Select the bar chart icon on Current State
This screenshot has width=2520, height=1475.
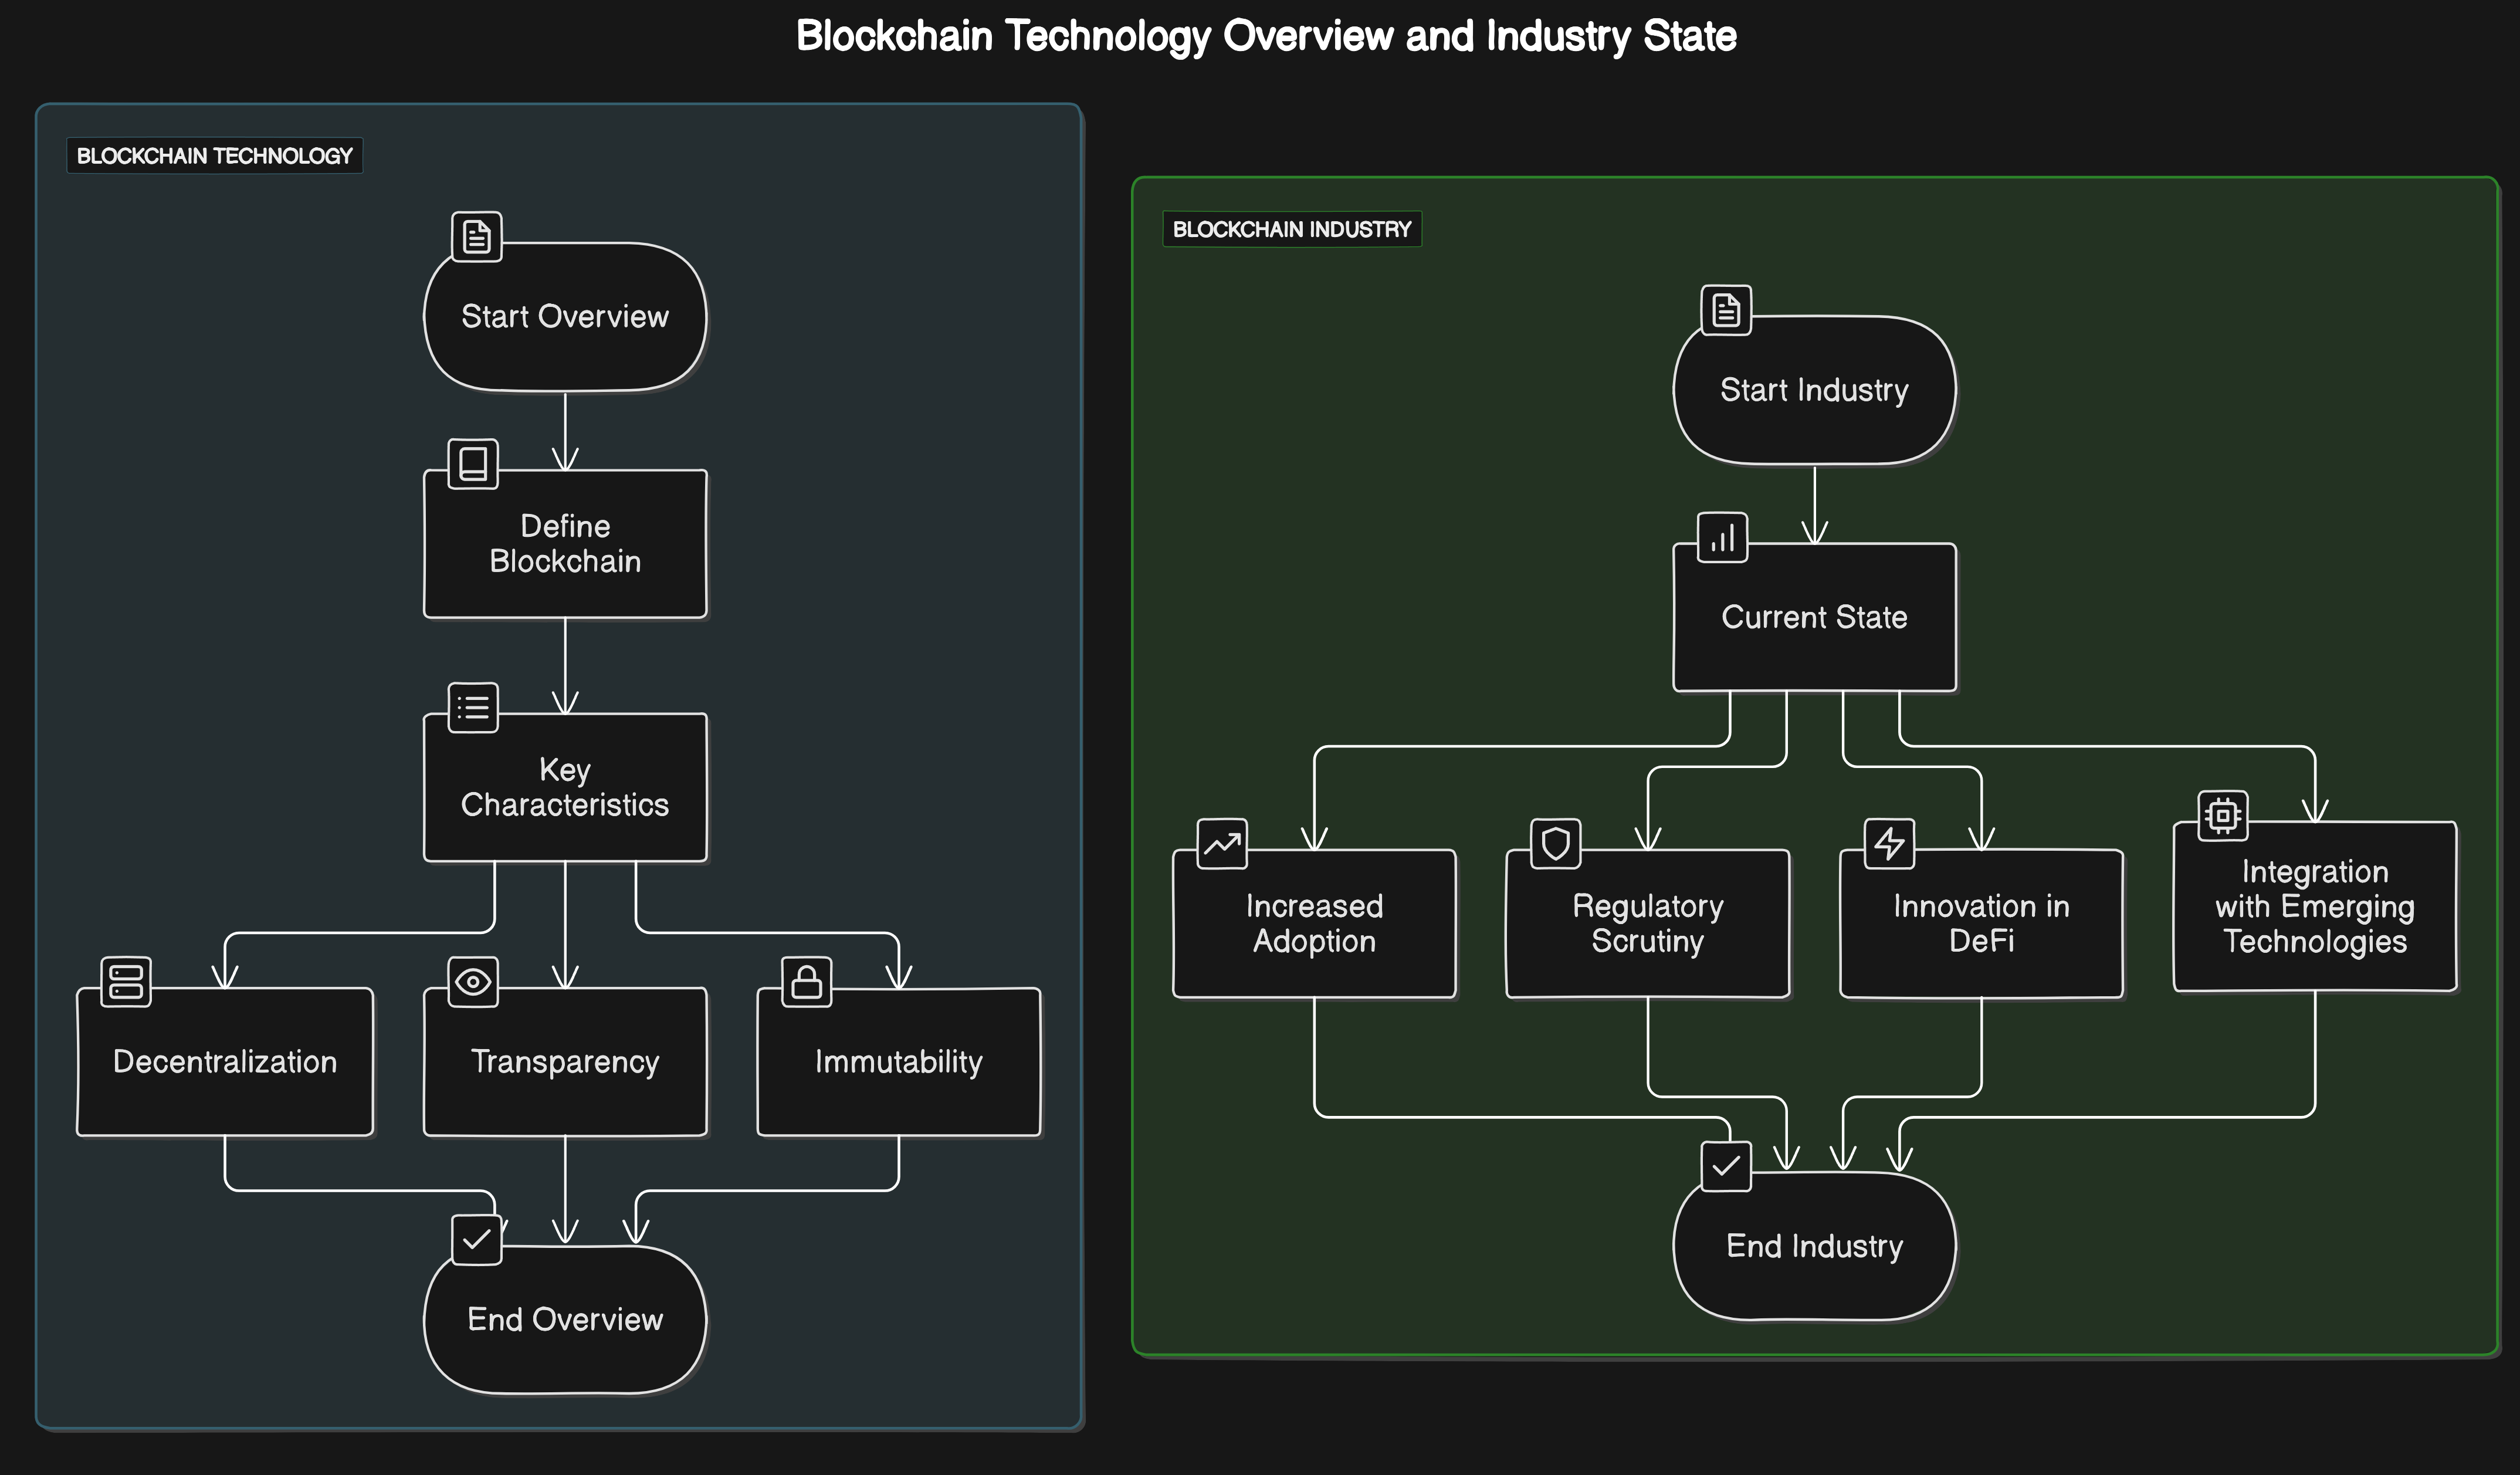(x=1722, y=538)
